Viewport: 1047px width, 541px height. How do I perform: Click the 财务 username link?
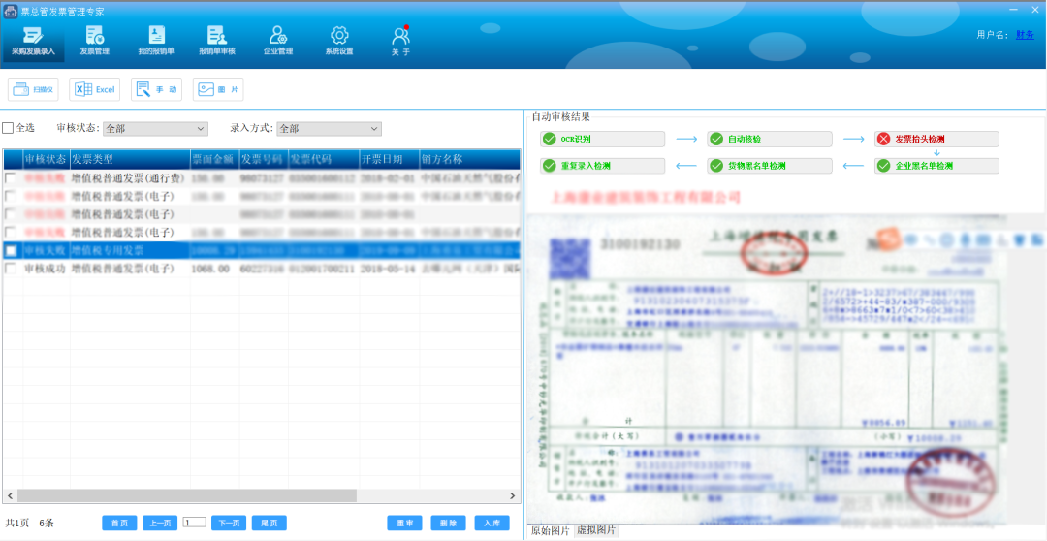click(1025, 35)
